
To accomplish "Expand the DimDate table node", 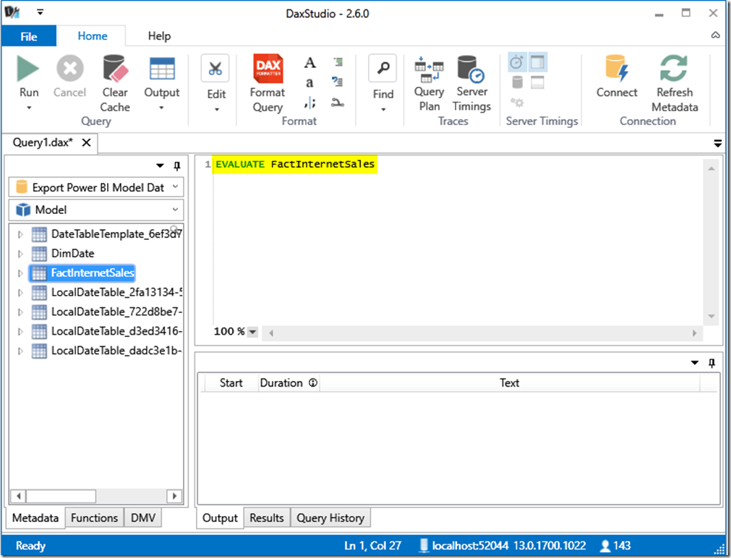I will click(x=20, y=254).
